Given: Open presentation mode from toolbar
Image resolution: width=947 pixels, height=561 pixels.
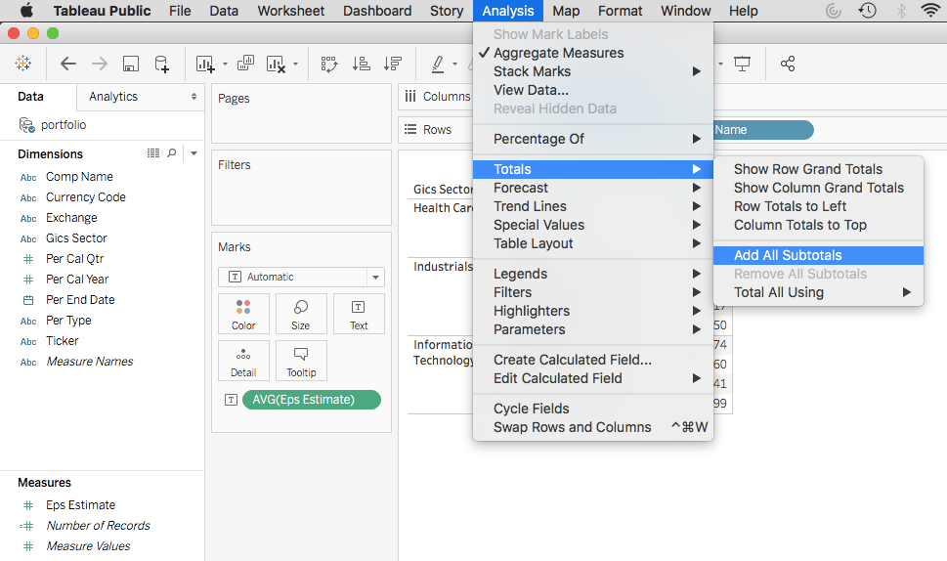Looking at the screenshot, I should pos(743,64).
